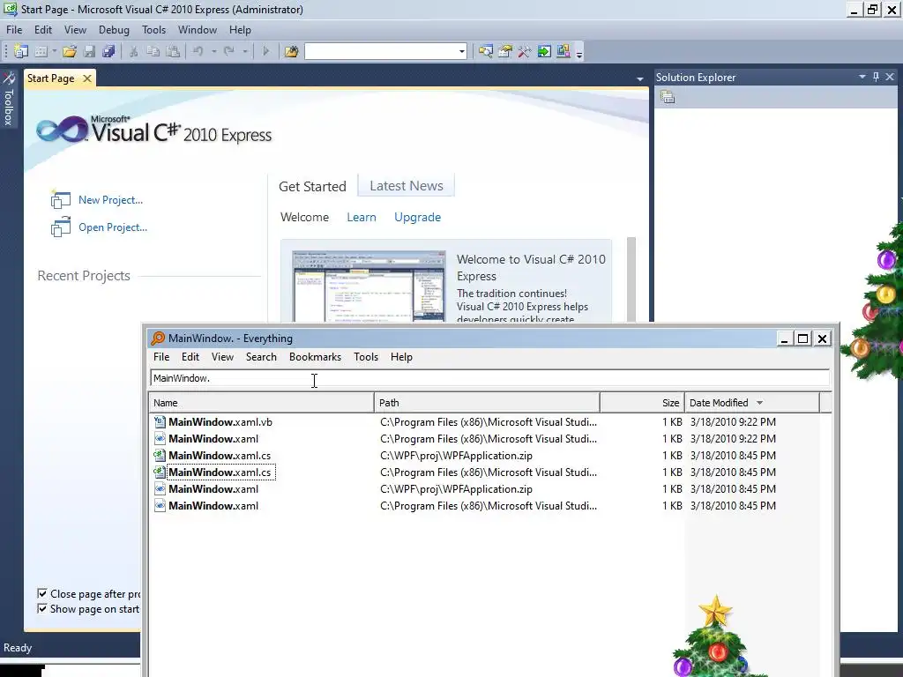This screenshot has height=677, width=903.
Task: Open the Window menu
Action: point(198,30)
